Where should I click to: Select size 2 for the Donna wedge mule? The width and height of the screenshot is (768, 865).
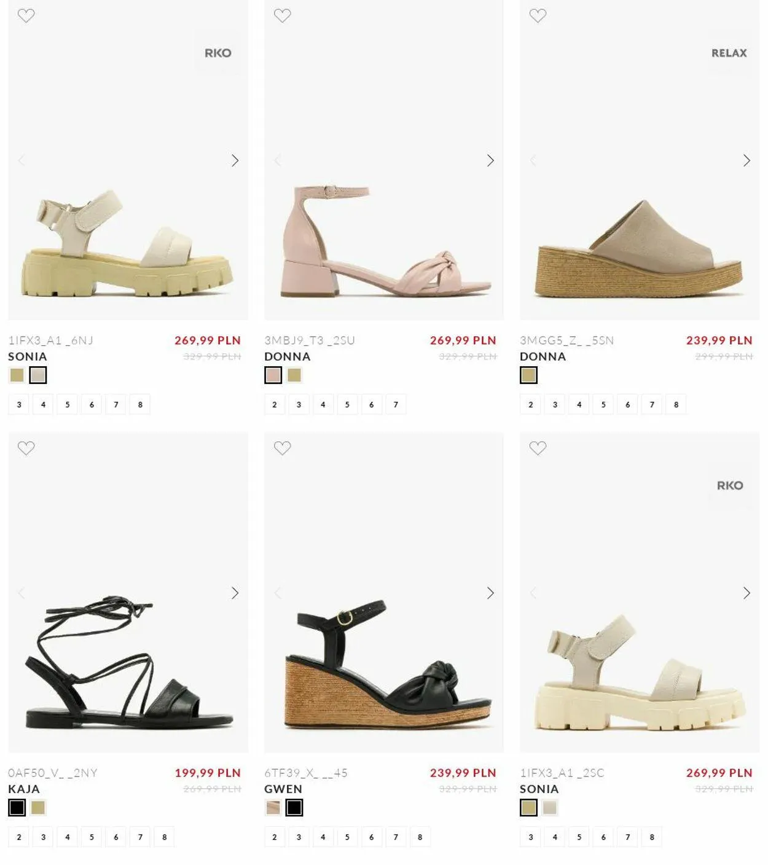coord(531,404)
